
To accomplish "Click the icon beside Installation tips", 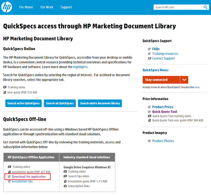I will tap(9, 181).
